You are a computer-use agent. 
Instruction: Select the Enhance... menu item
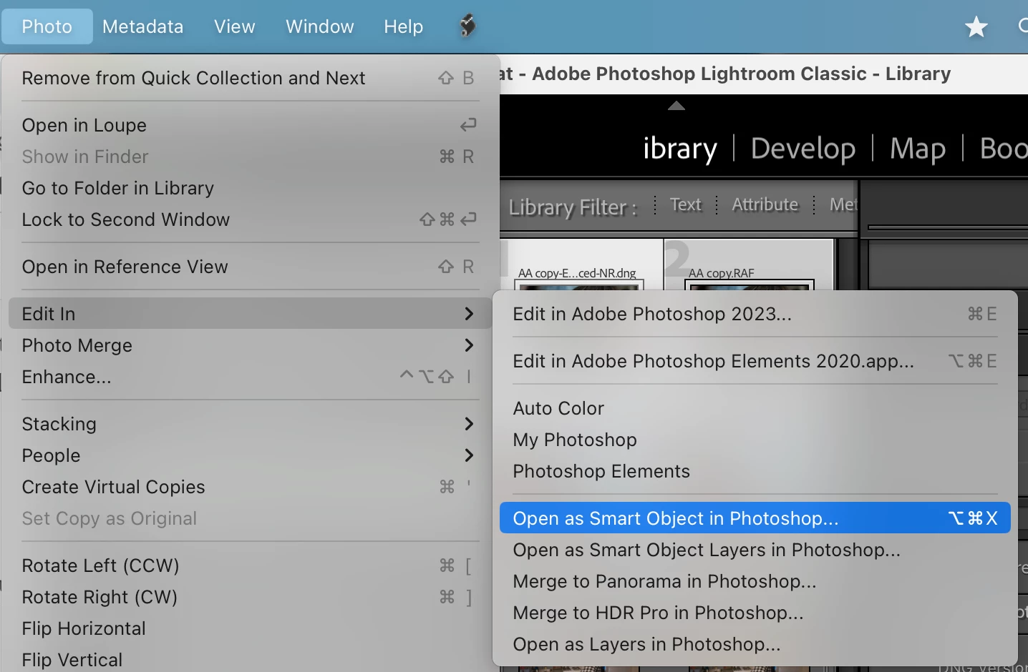[x=250, y=377]
